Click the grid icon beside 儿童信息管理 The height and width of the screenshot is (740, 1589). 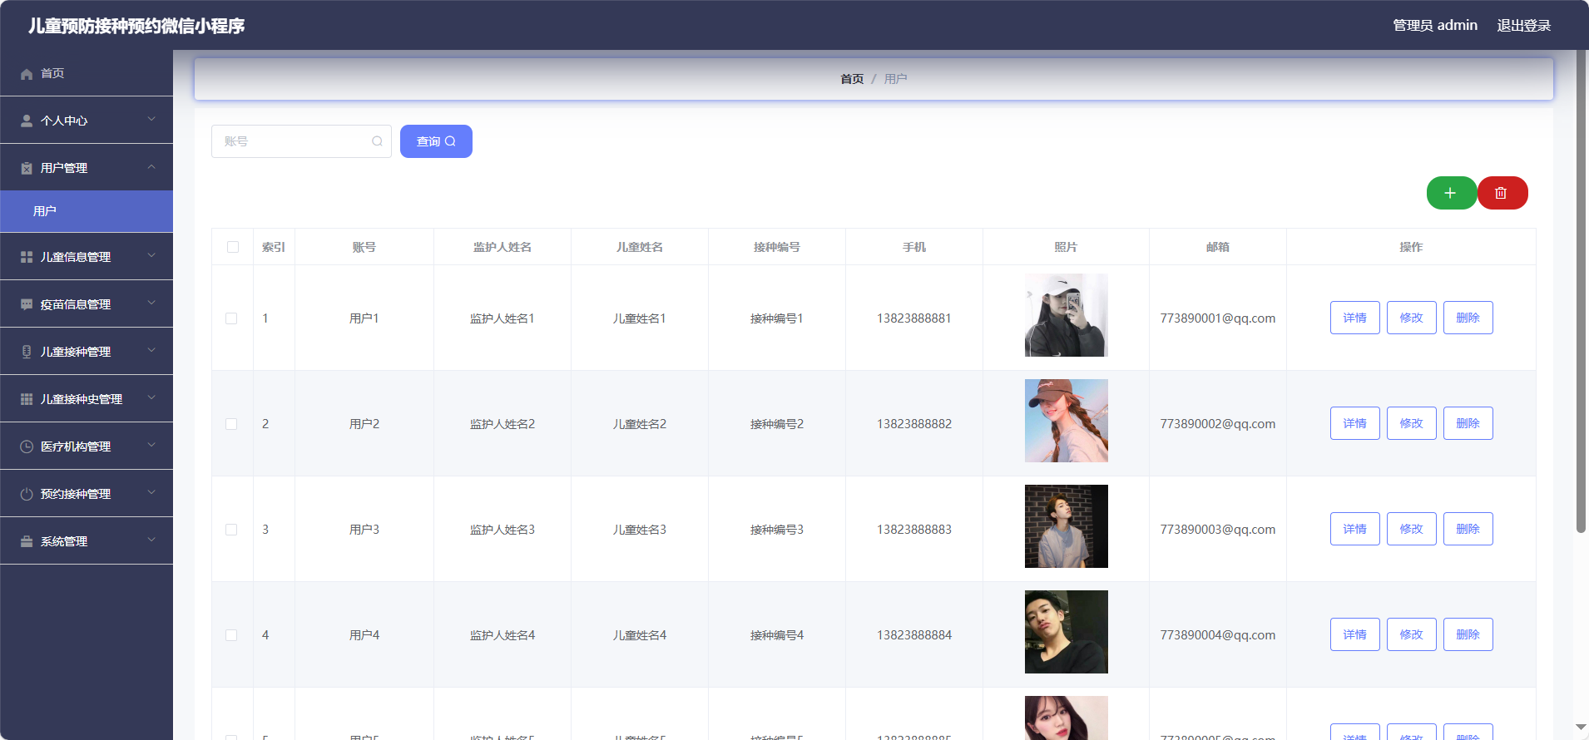pos(27,258)
